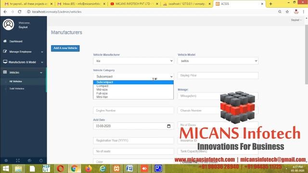
Task: Click the page vertical scrollbar
Action: pos(307,54)
